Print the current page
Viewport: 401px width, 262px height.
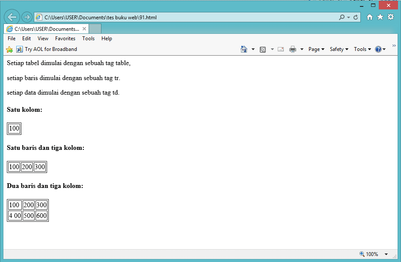(293, 49)
